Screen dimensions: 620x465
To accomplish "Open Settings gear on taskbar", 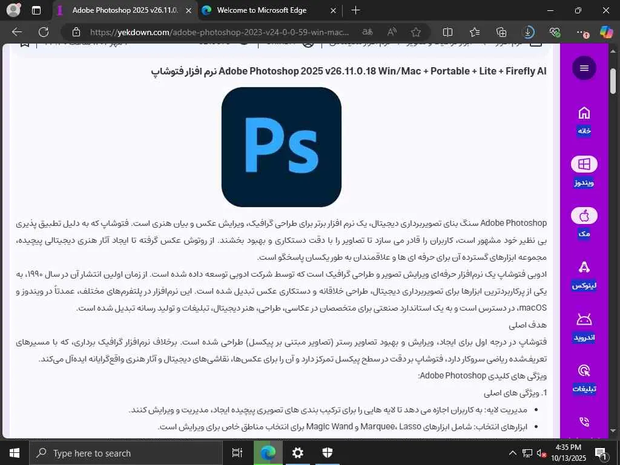I will tap(297, 453).
